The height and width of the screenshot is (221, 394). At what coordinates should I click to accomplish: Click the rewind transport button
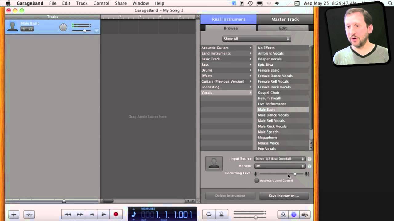(x=68, y=214)
